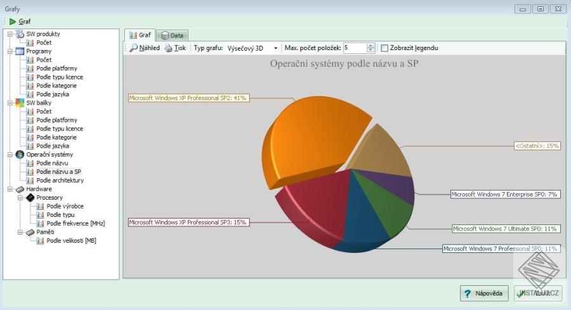The width and height of the screenshot is (571, 310).
Task: Select the SW balíky colorful icon
Action: coord(20,103)
